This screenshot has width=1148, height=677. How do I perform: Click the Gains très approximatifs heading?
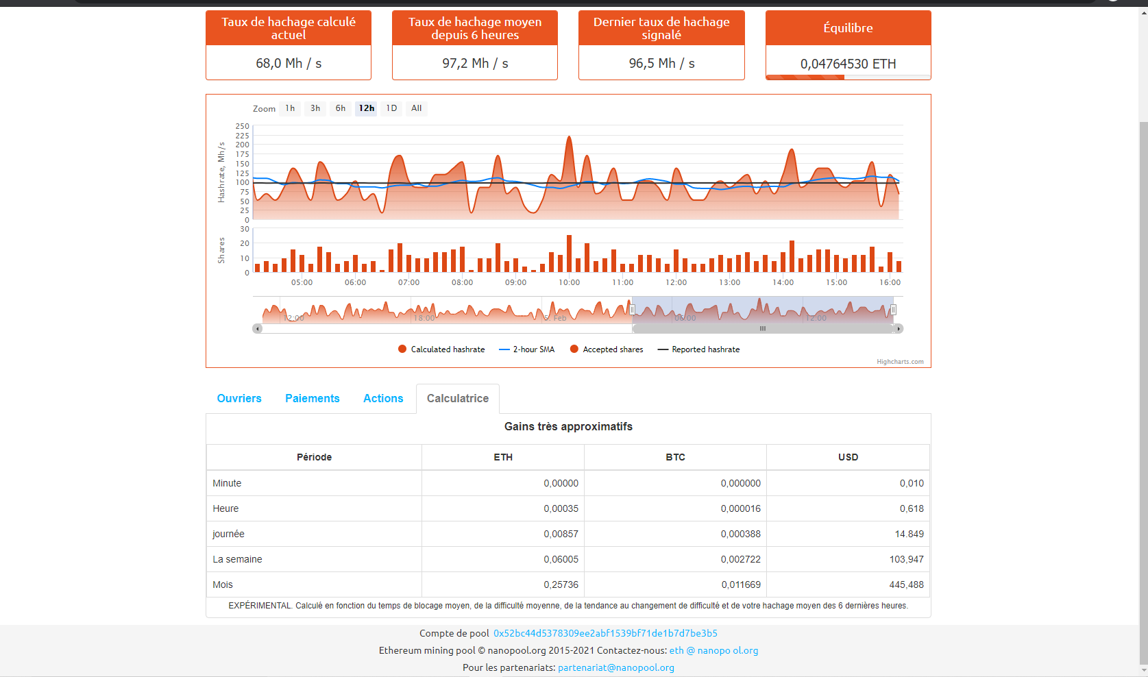tap(568, 426)
